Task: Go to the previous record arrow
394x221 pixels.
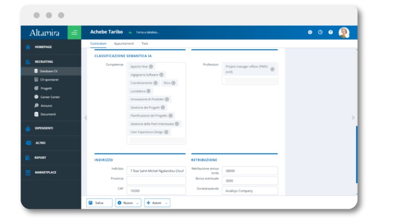Action: [86, 118]
